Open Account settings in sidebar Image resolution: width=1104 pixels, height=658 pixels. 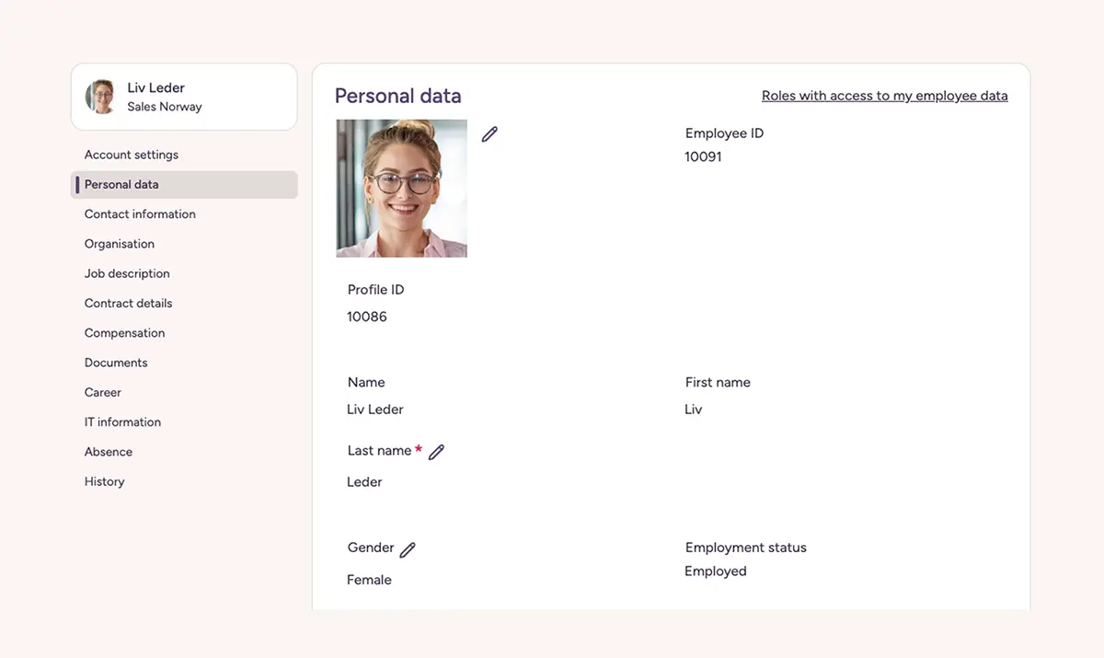click(x=132, y=155)
